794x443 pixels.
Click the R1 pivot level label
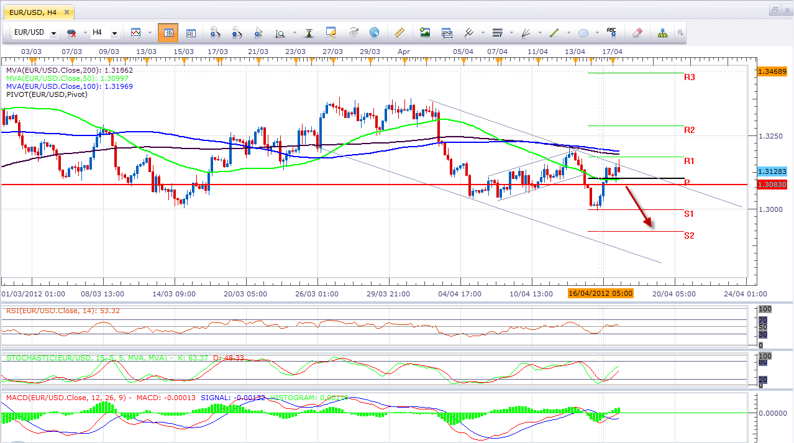coord(689,161)
